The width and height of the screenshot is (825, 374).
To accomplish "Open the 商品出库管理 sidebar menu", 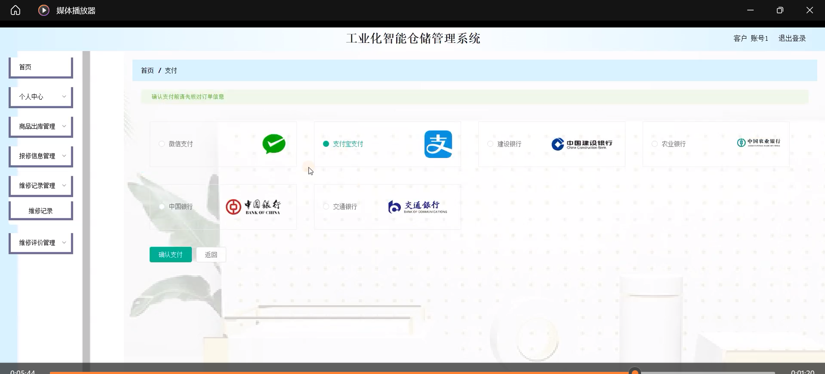I will [41, 127].
